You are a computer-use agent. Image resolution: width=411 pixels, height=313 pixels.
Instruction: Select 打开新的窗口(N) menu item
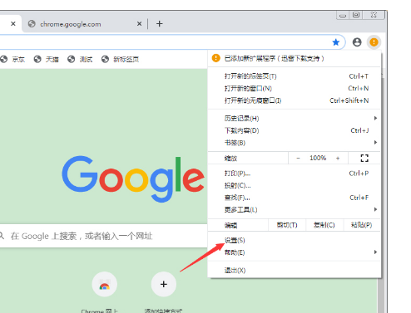[x=295, y=88]
